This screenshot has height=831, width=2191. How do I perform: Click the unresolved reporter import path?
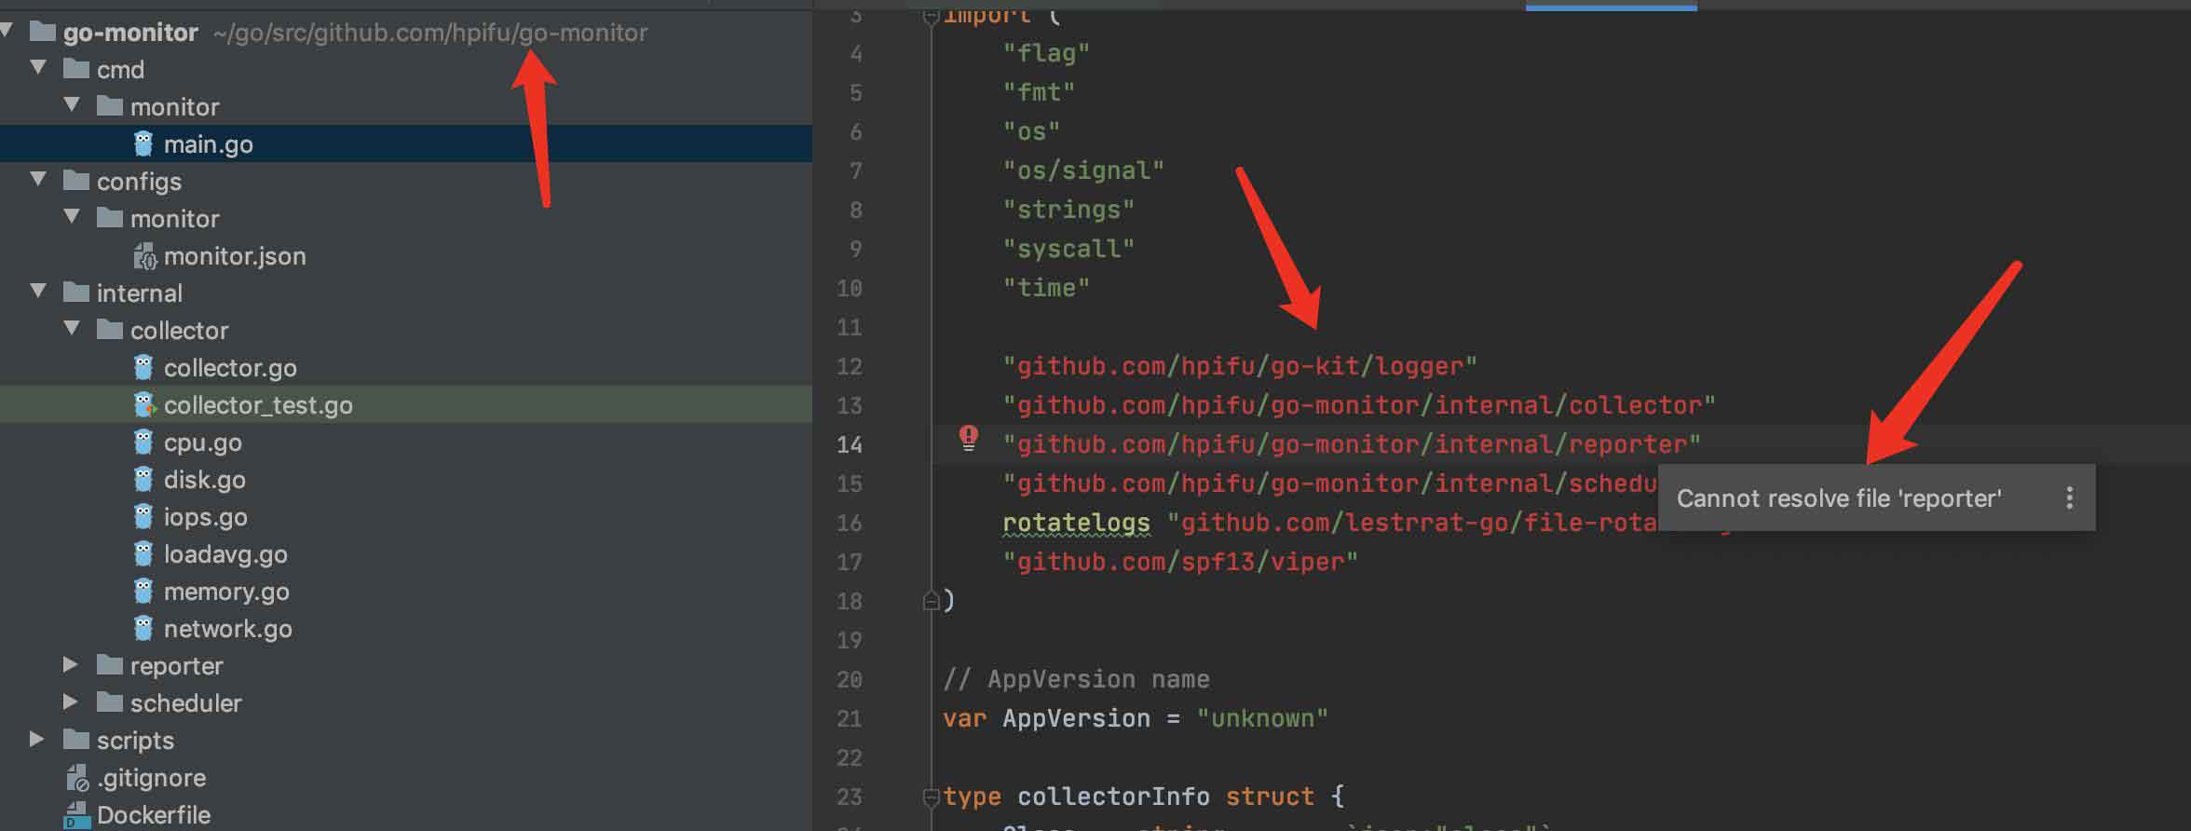(1351, 444)
